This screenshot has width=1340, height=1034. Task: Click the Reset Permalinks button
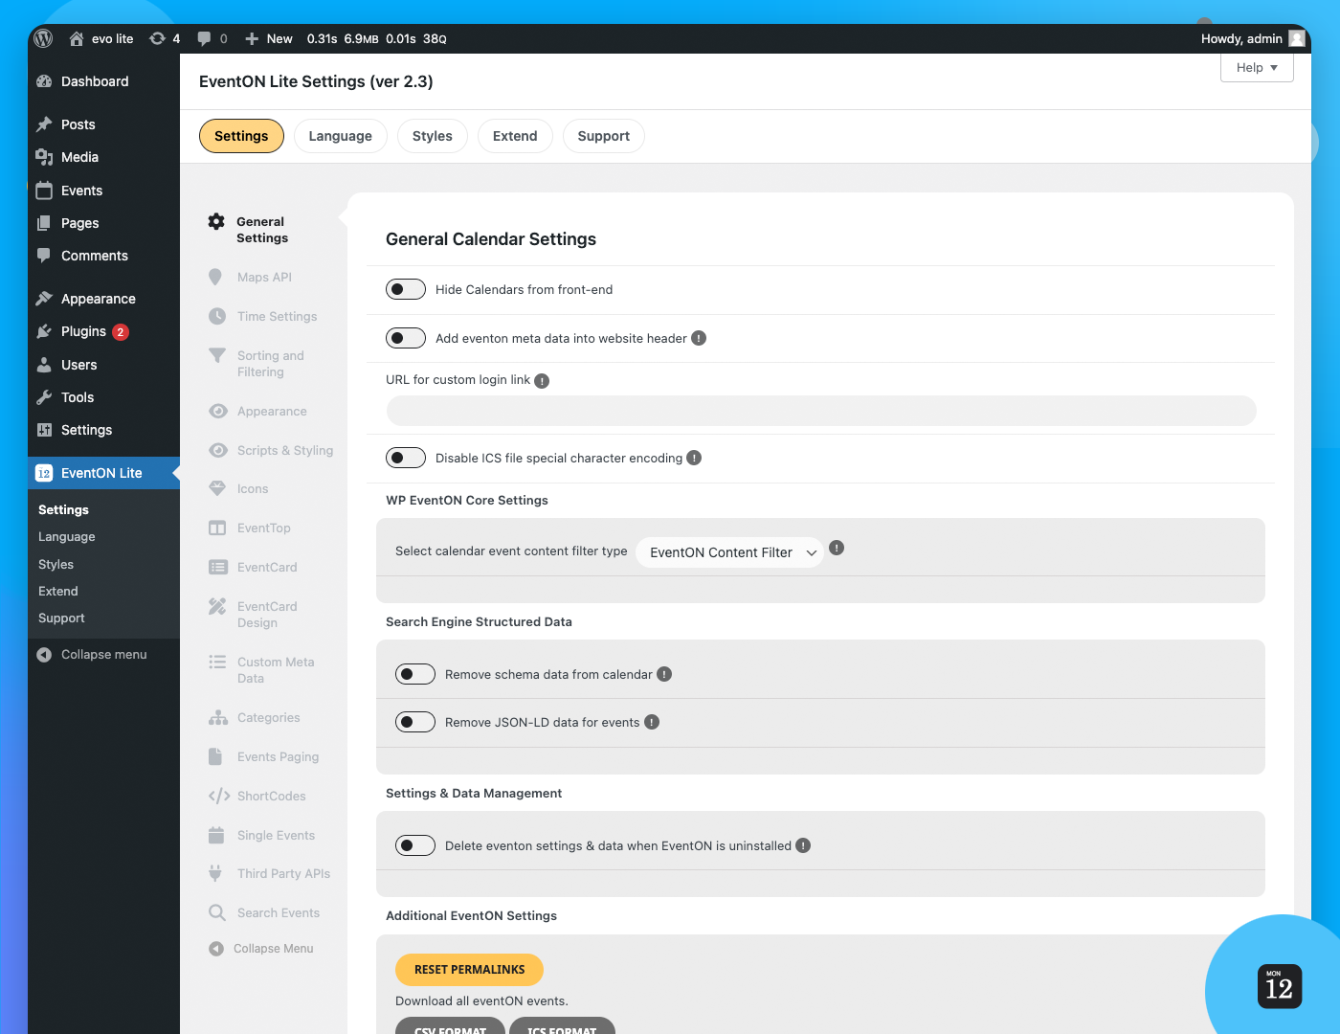469,969
